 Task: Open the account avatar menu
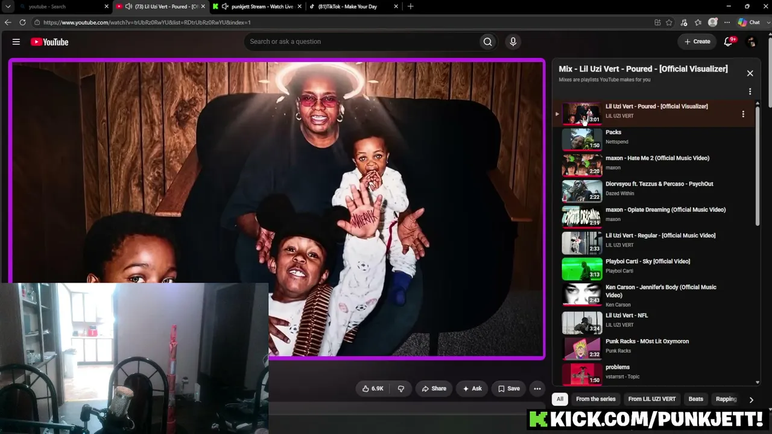click(751, 42)
